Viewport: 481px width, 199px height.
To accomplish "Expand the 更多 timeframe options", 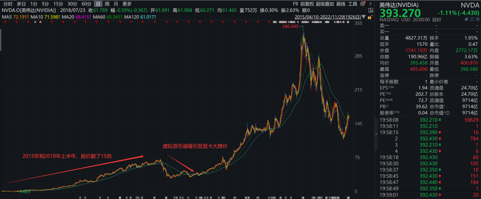I will coord(127,4).
